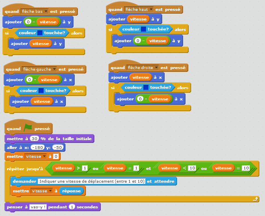Edit the 0 field in flèche droite si block

click(140, 99)
